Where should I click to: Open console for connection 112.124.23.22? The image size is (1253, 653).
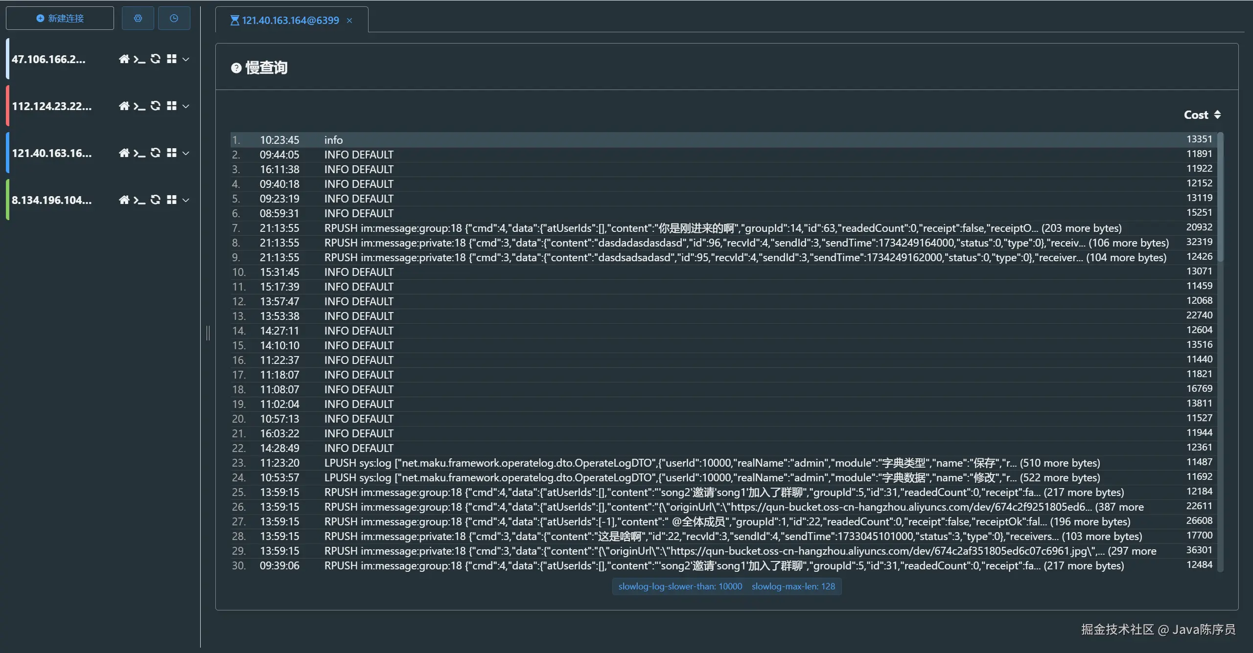click(x=139, y=106)
